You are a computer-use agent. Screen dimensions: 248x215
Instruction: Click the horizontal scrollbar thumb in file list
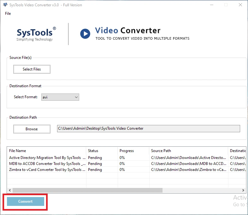click(x=87, y=190)
